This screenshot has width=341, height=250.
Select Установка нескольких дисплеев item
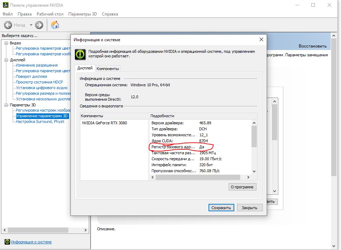43,99
